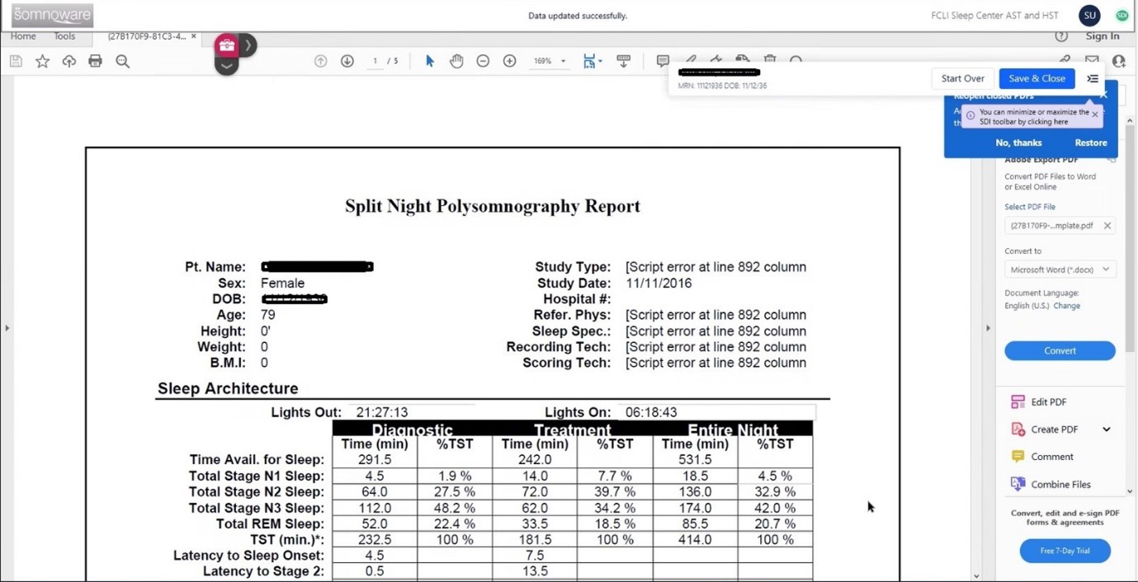The width and height of the screenshot is (1138, 582).
Task: Click the Save & Close button
Action: pos(1036,78)
